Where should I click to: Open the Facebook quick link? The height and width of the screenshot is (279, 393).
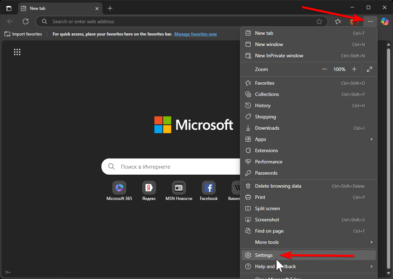[208, 191]
